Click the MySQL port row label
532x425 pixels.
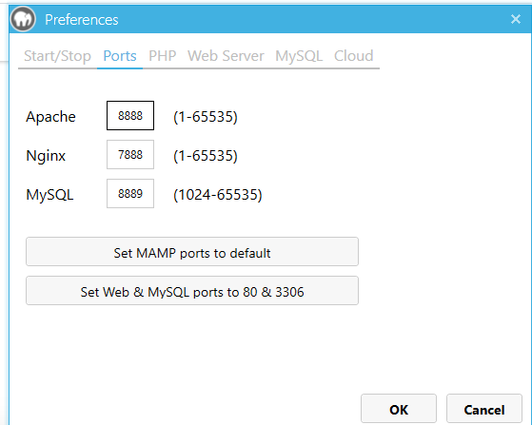click(x=49, y=195)
